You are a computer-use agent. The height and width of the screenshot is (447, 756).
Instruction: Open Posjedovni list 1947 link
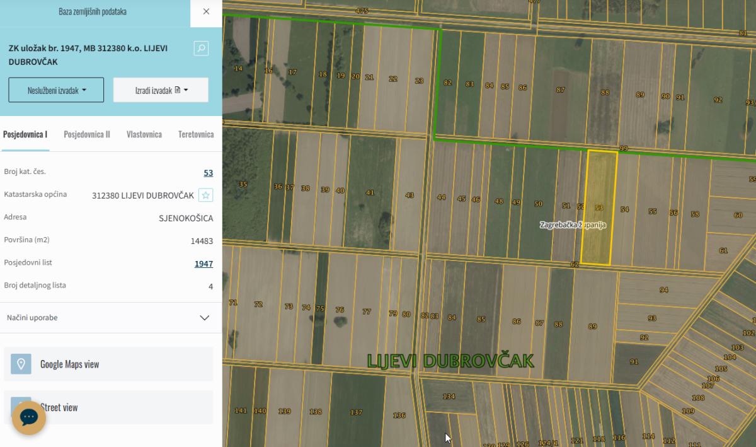[x=203, y=264]
